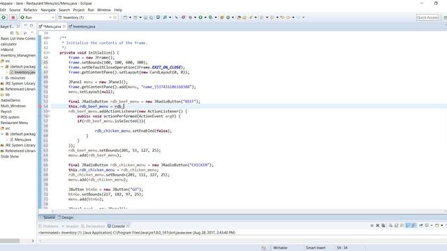The height and width of the screenshot is (251, 447).
Task: Collapse the default package under Restaurant Menu
Action: (x=2, y=134)
